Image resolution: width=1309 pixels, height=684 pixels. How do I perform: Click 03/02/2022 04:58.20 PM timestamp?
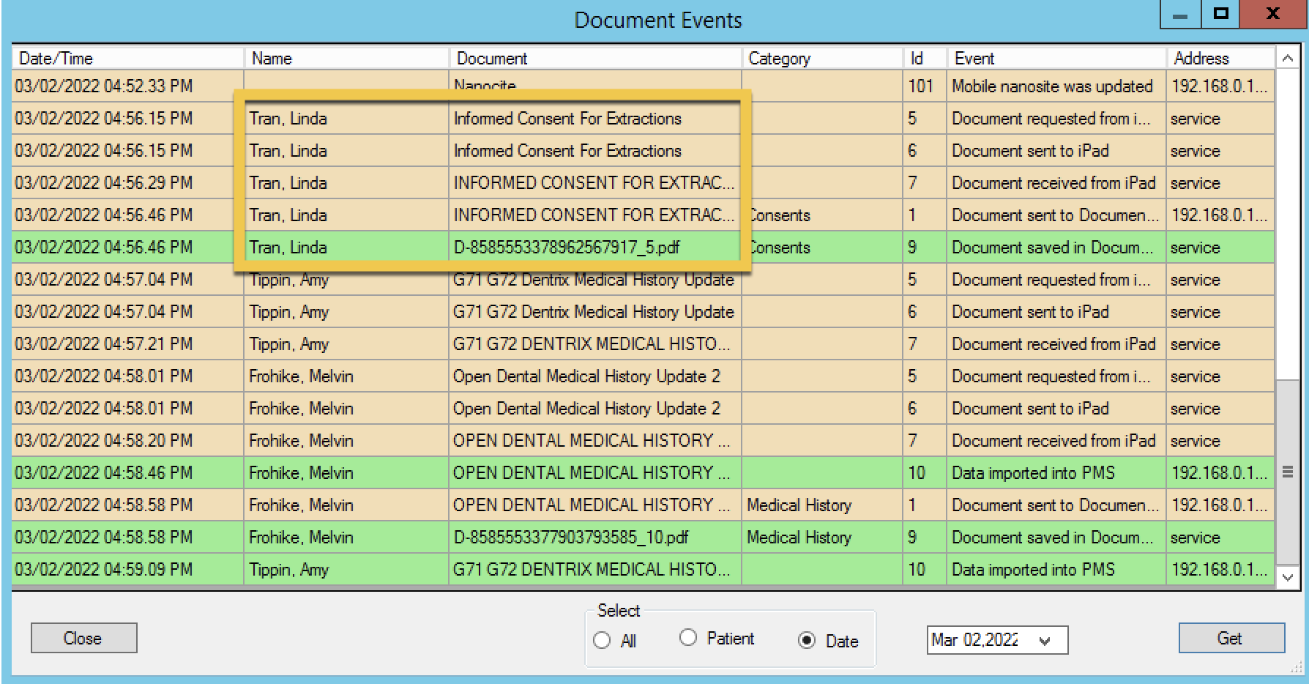click(x=103, y=441)
